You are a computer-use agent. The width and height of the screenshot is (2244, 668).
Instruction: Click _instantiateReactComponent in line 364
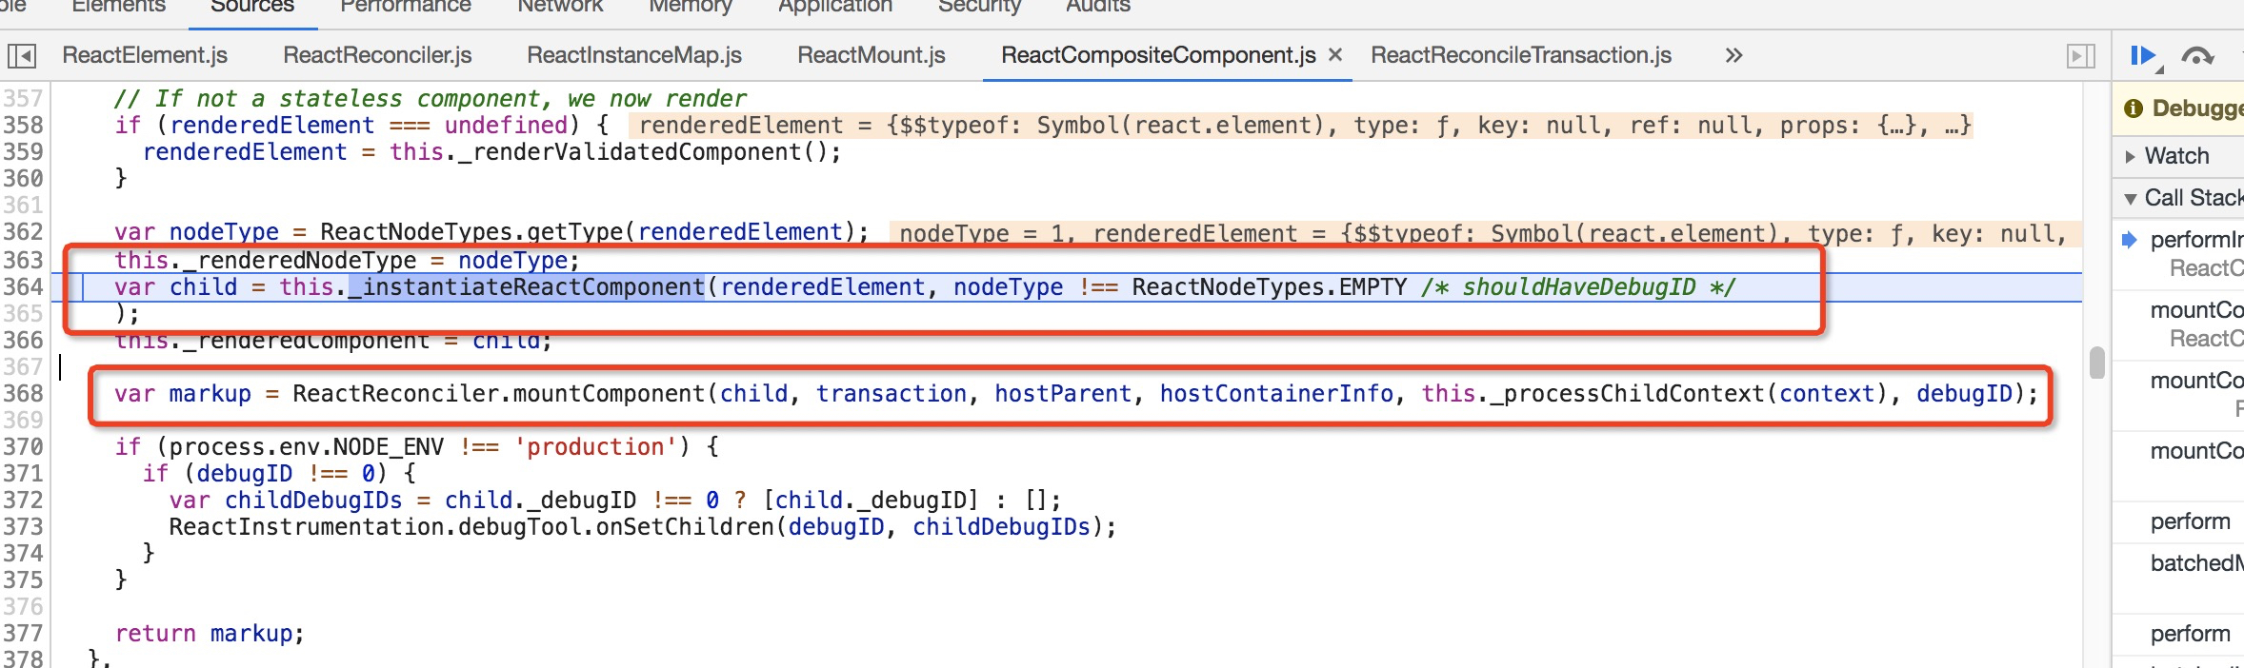527,287
